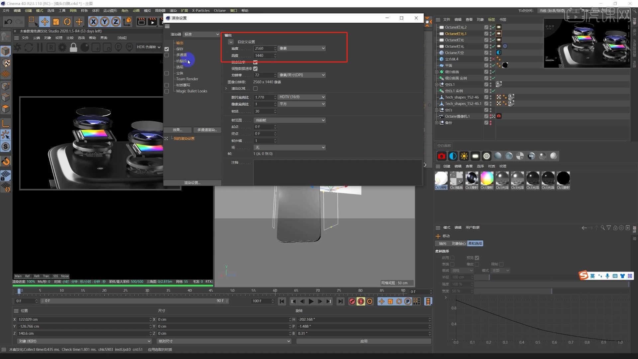
Task: Expand the 空白.1 hierarchy in the object manager
Action: 436,84
